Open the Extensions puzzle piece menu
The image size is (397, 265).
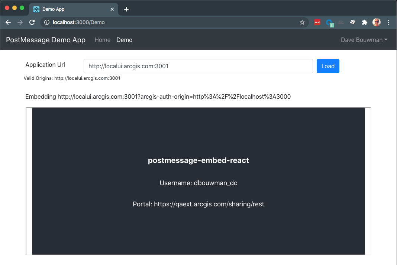[364, 22]
